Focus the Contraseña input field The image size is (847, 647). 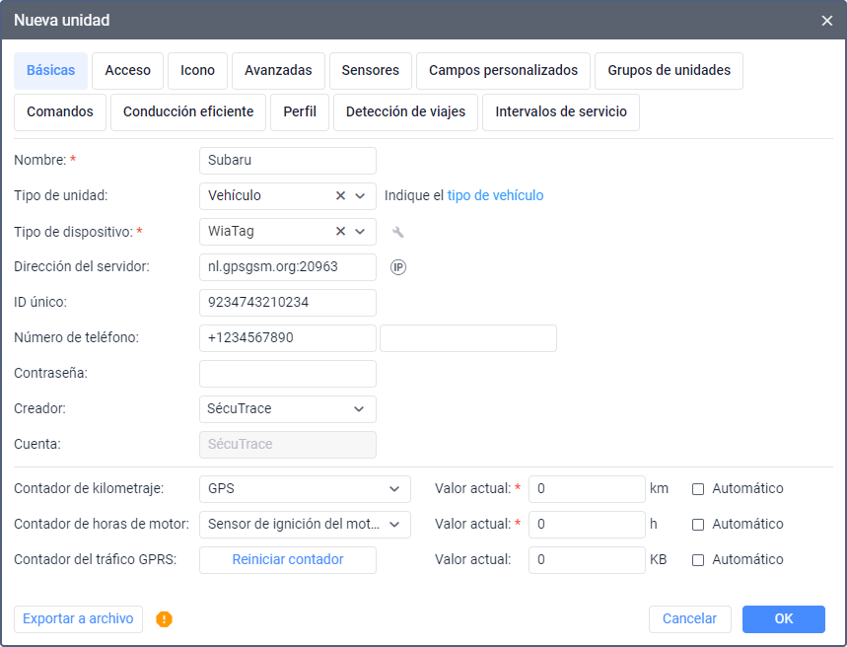[288, 374]
